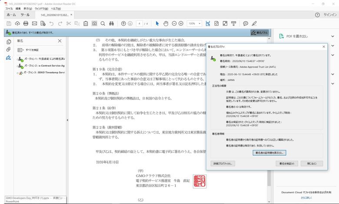
Task: Click the question mark Help icon
Action: coord(317,15)
